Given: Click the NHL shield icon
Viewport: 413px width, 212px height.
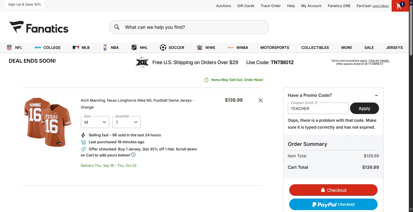Looking at the screenshot, I should pos(134,48).
